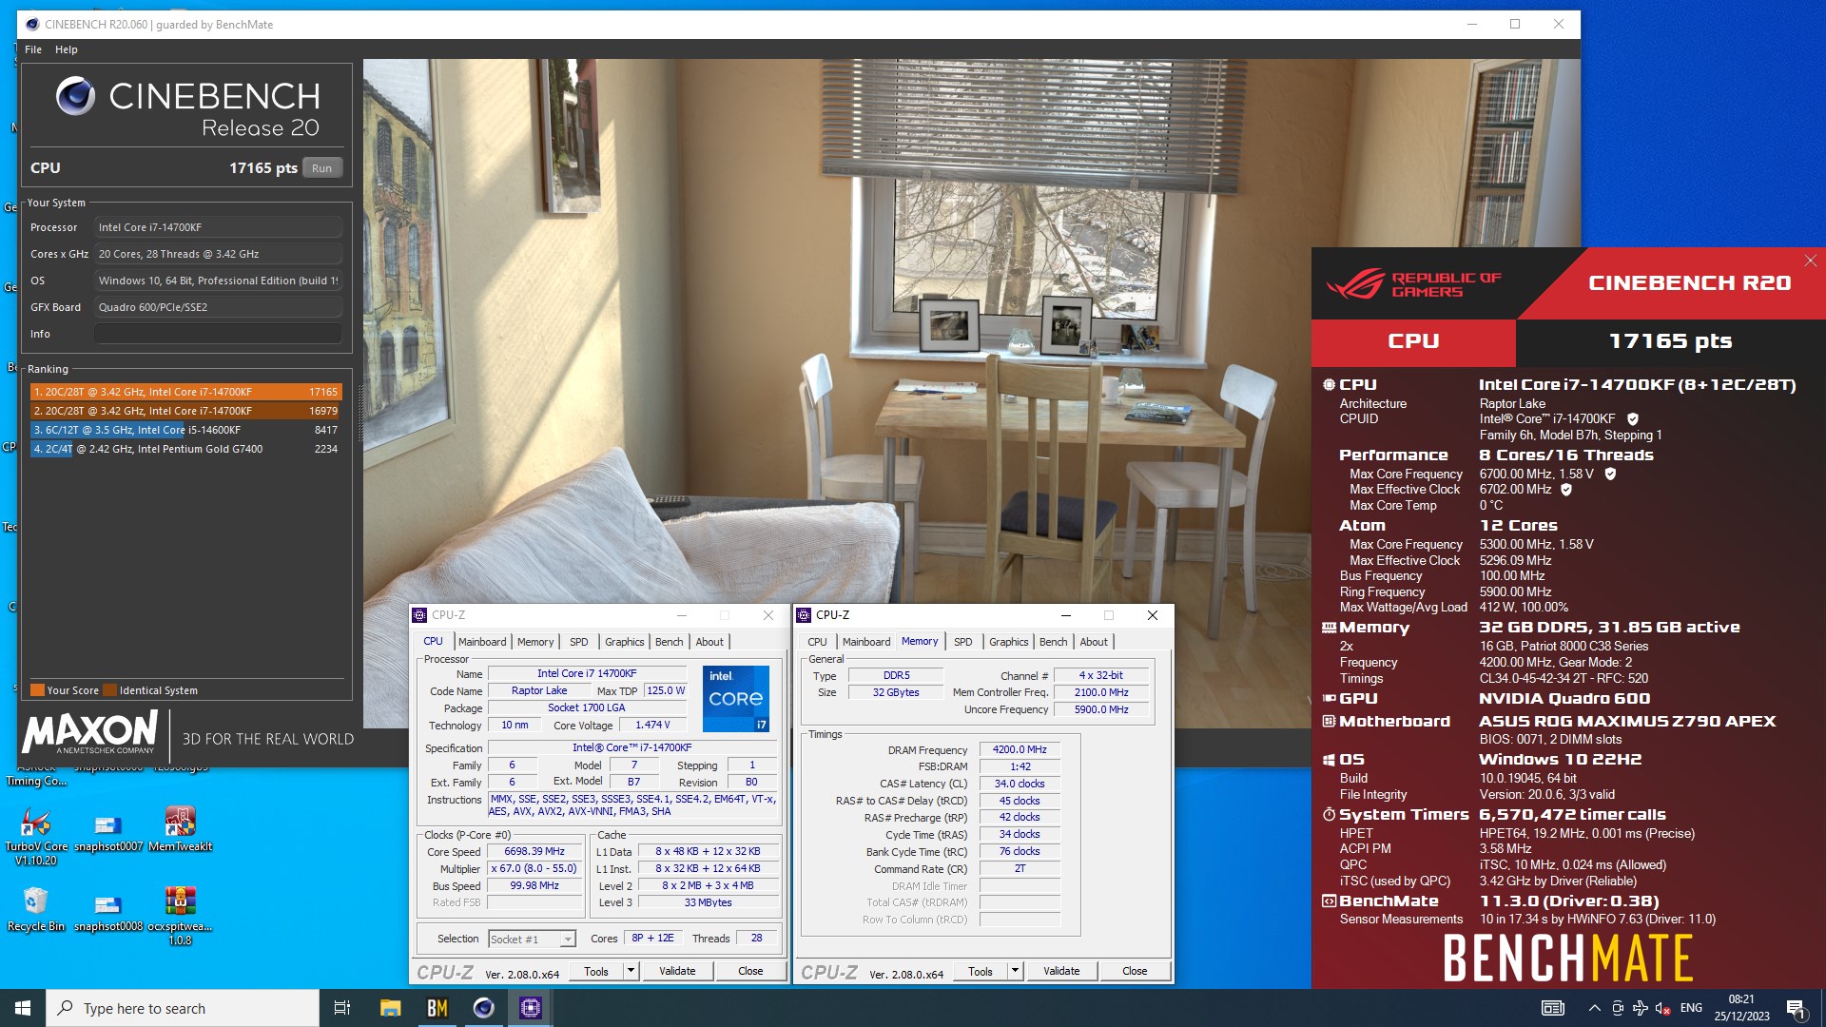Click the Windows Start button
The height and width of the screenshot is (1027, 1826).
click(x=23, y=1008)
